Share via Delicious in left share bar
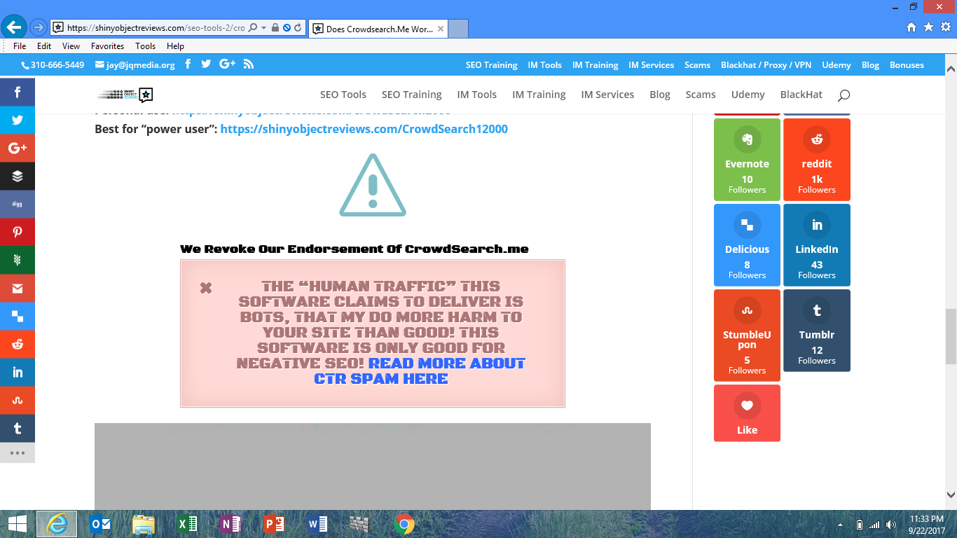The height and width of the screenshot is (538, 957). [x=18, y=317]
